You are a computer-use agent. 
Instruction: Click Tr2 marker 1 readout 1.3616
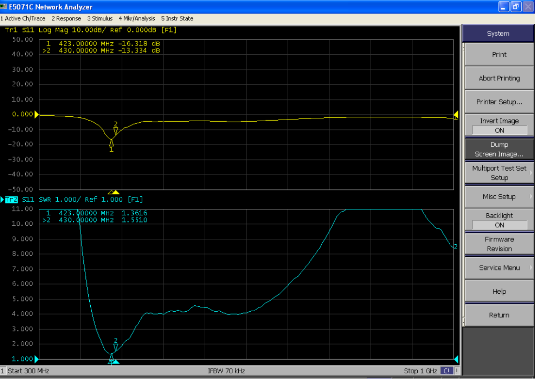(134, 213)
